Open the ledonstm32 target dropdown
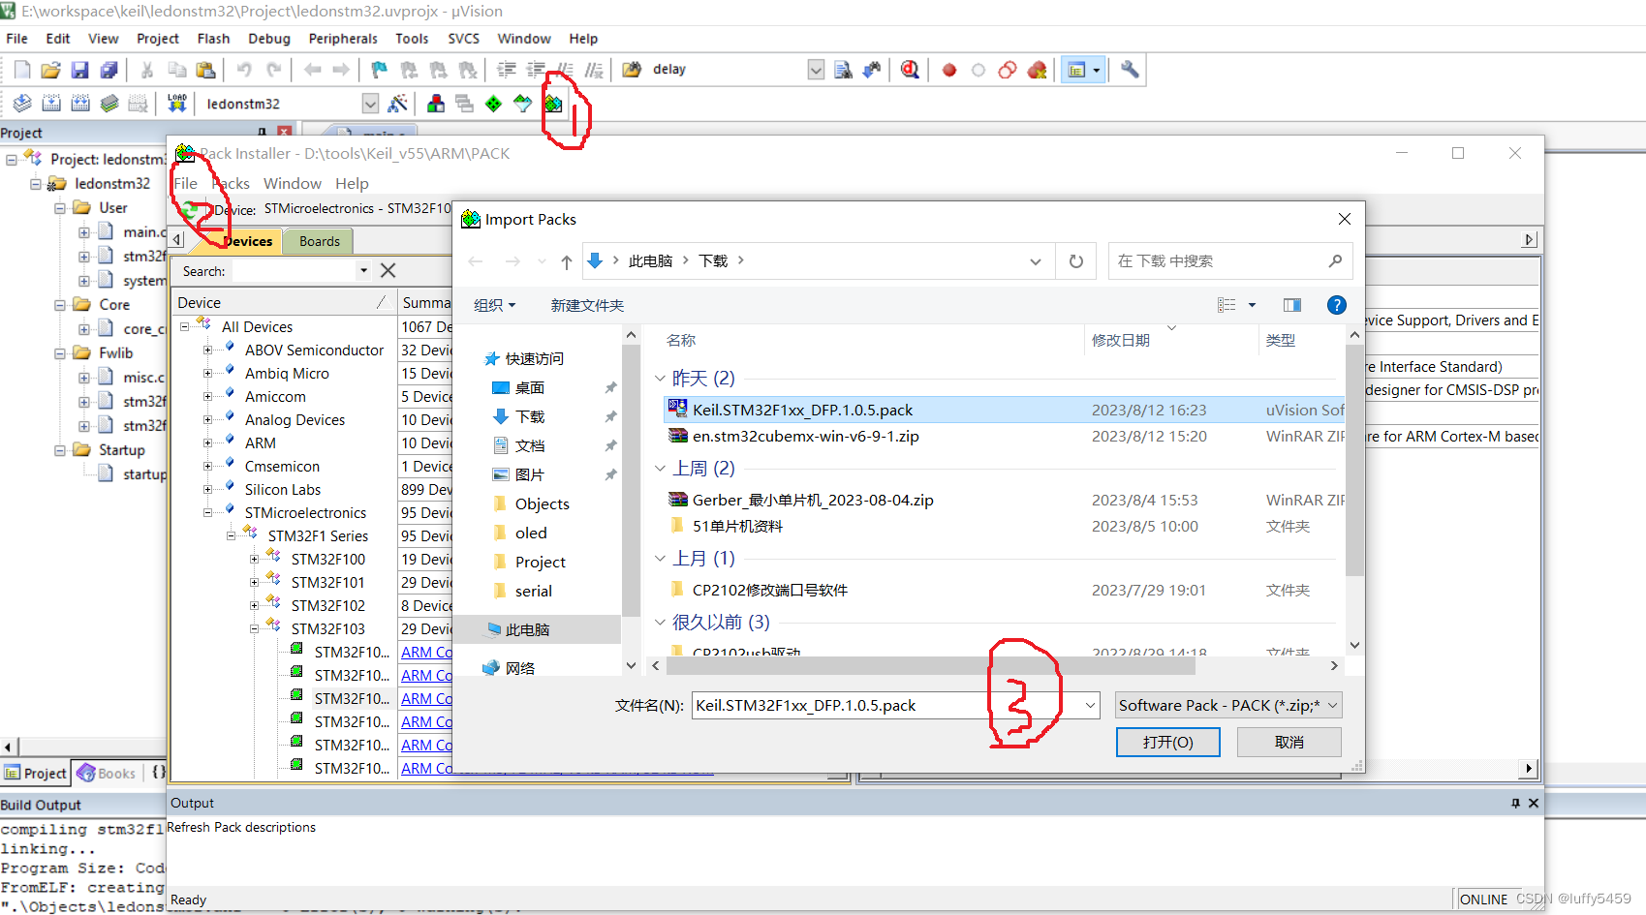 [370, 104]
